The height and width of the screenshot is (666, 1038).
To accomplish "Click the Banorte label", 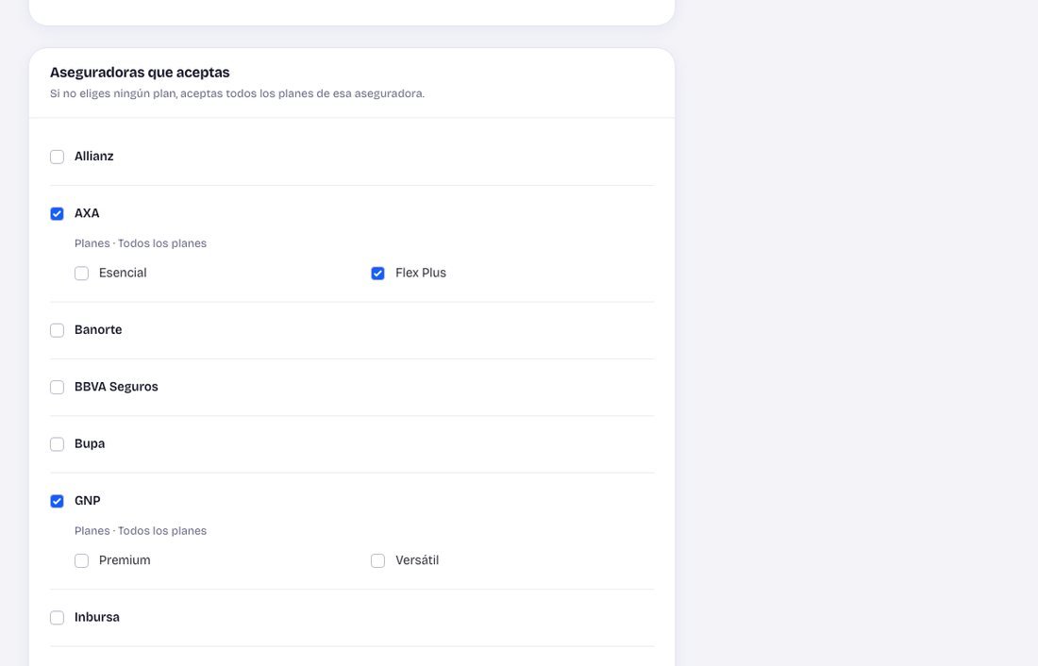I will pos(98,329).
